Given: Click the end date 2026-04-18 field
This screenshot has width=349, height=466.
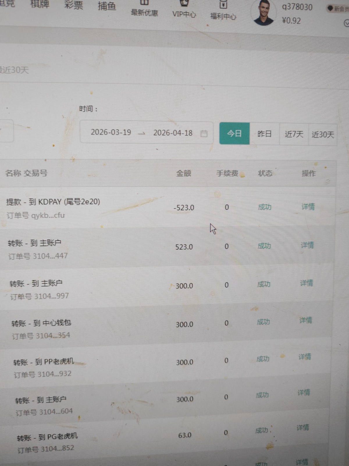Looking at the screenshot, I should click(173, 133).
